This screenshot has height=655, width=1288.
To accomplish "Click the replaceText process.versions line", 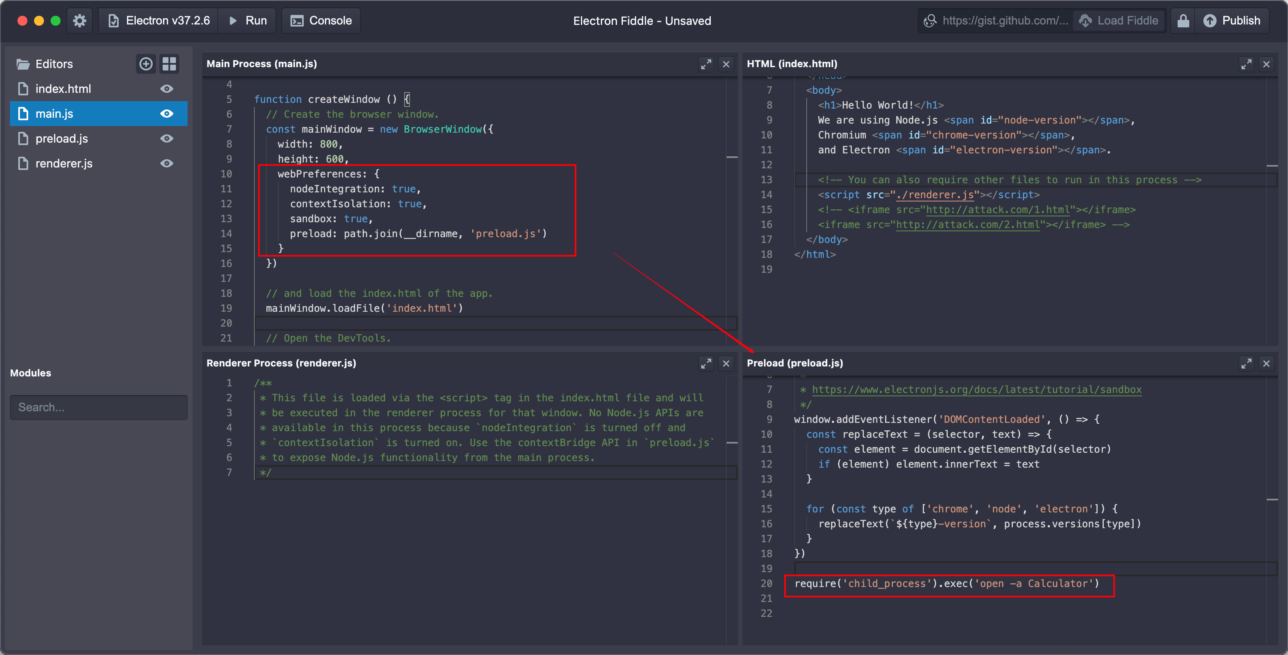I will [x=980, y=524].
